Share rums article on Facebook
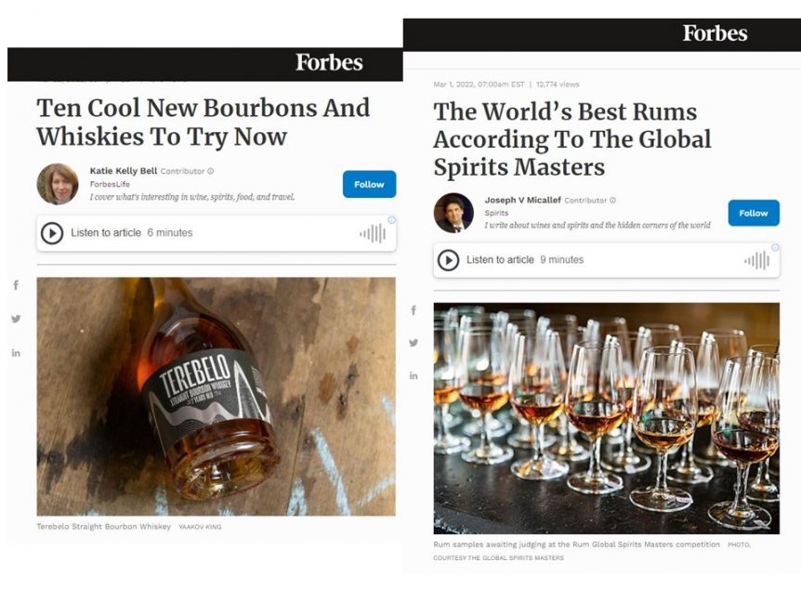This screenshot has width=801, height=601. pos(414,310)
